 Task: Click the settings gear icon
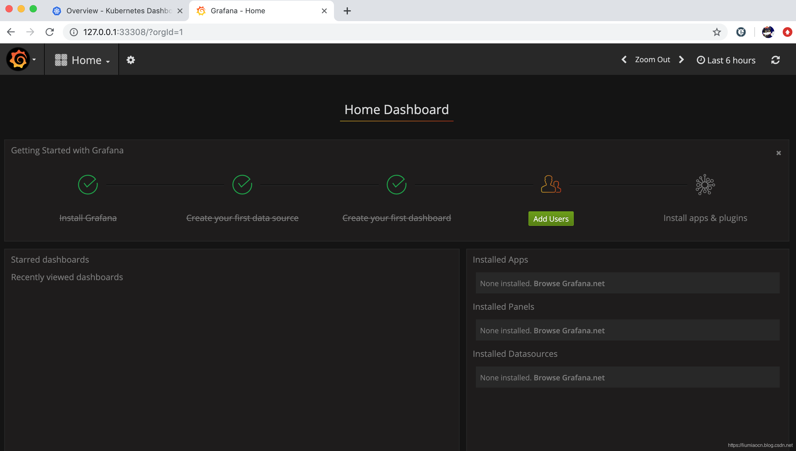(131, 59)
